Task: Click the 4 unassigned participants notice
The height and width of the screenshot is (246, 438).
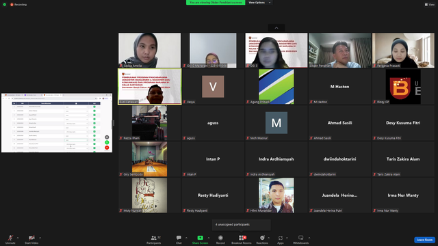Action: (x=242, y=225)
